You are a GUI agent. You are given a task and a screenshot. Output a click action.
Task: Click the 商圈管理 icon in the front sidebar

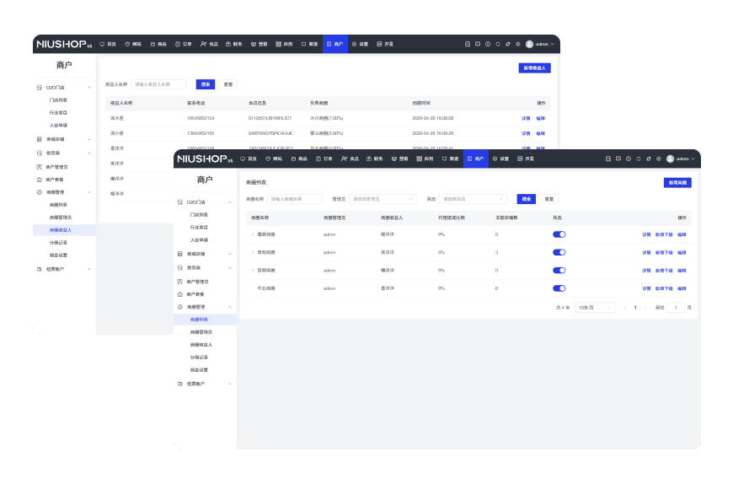pos(179,307)
